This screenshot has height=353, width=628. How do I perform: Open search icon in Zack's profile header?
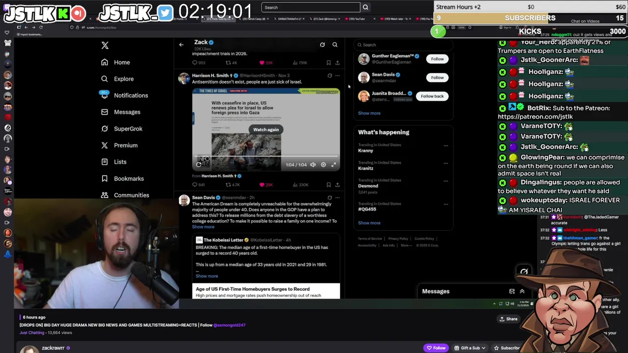335,45
